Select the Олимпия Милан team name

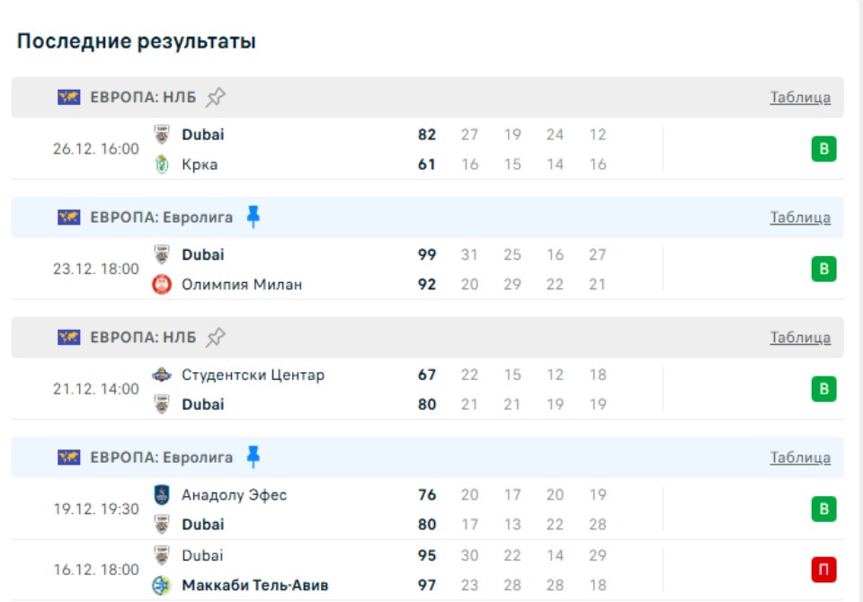(241, 285)
